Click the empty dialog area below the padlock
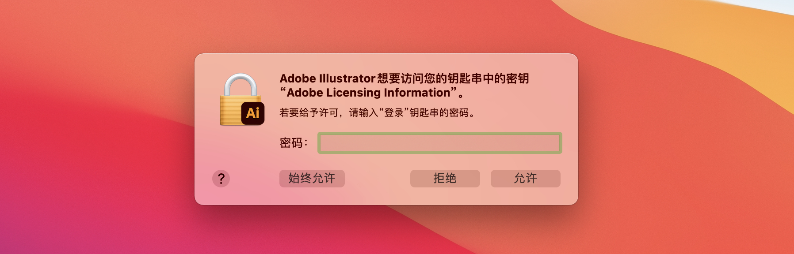 point(241,150)
